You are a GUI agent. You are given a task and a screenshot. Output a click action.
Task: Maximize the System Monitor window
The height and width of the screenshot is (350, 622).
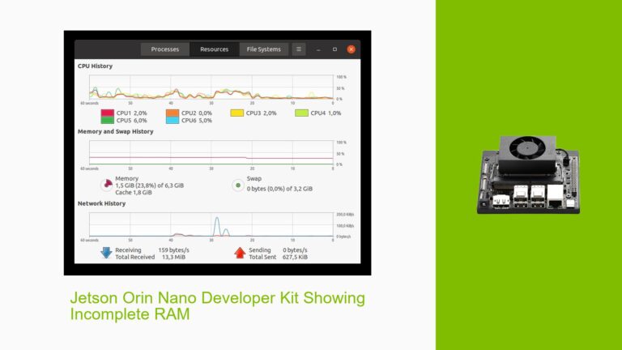[x=334, y=49]
